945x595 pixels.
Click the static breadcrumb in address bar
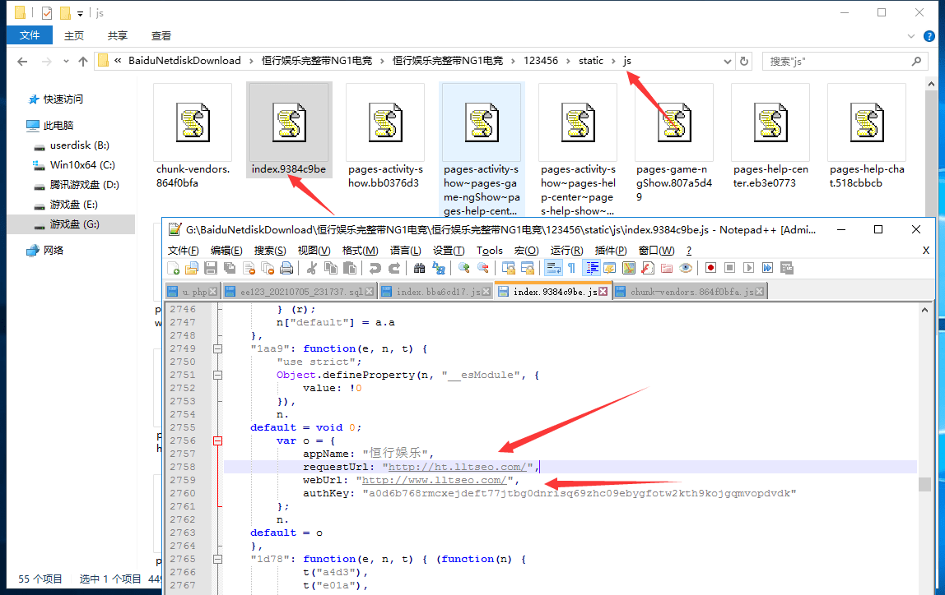click(x=591, y=61)
